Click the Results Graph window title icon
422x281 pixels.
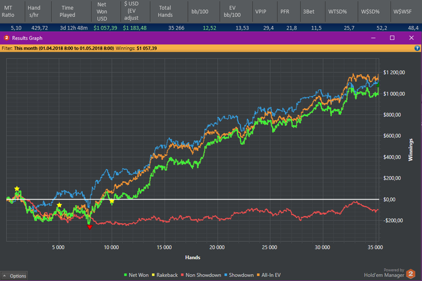[x=7, y=38]
